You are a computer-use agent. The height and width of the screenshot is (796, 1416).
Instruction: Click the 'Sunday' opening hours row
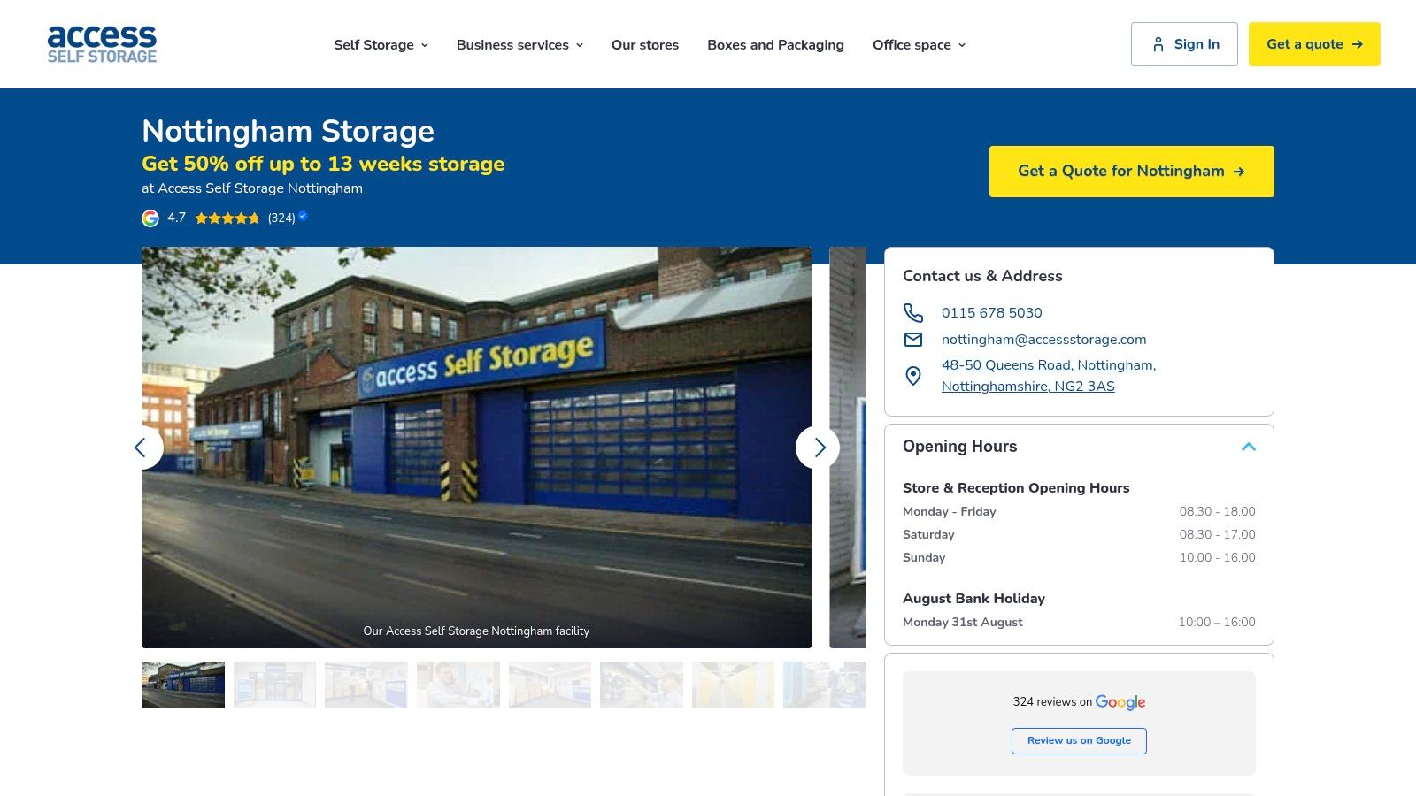coord(1079,557)
